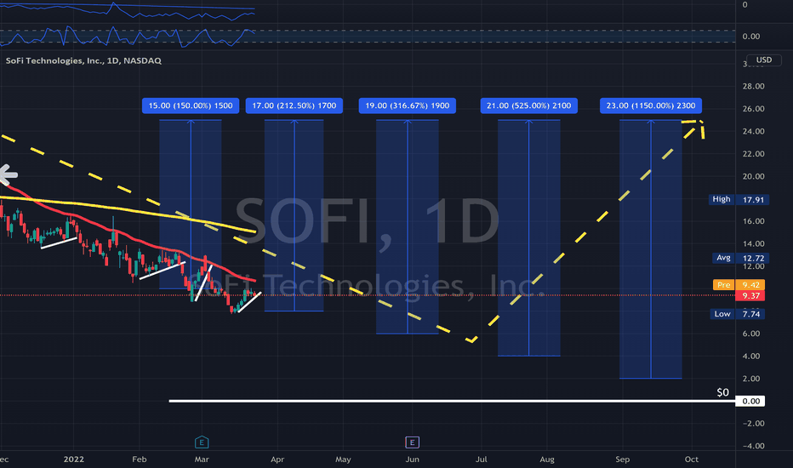Click the white left arrow marker
The image size is (793, 468).
pyautogui.click(x=8, y=175)
